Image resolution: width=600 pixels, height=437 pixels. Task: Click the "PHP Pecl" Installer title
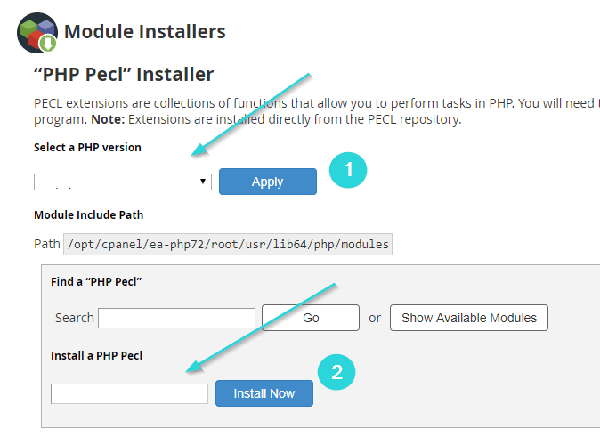coord(123,74)
